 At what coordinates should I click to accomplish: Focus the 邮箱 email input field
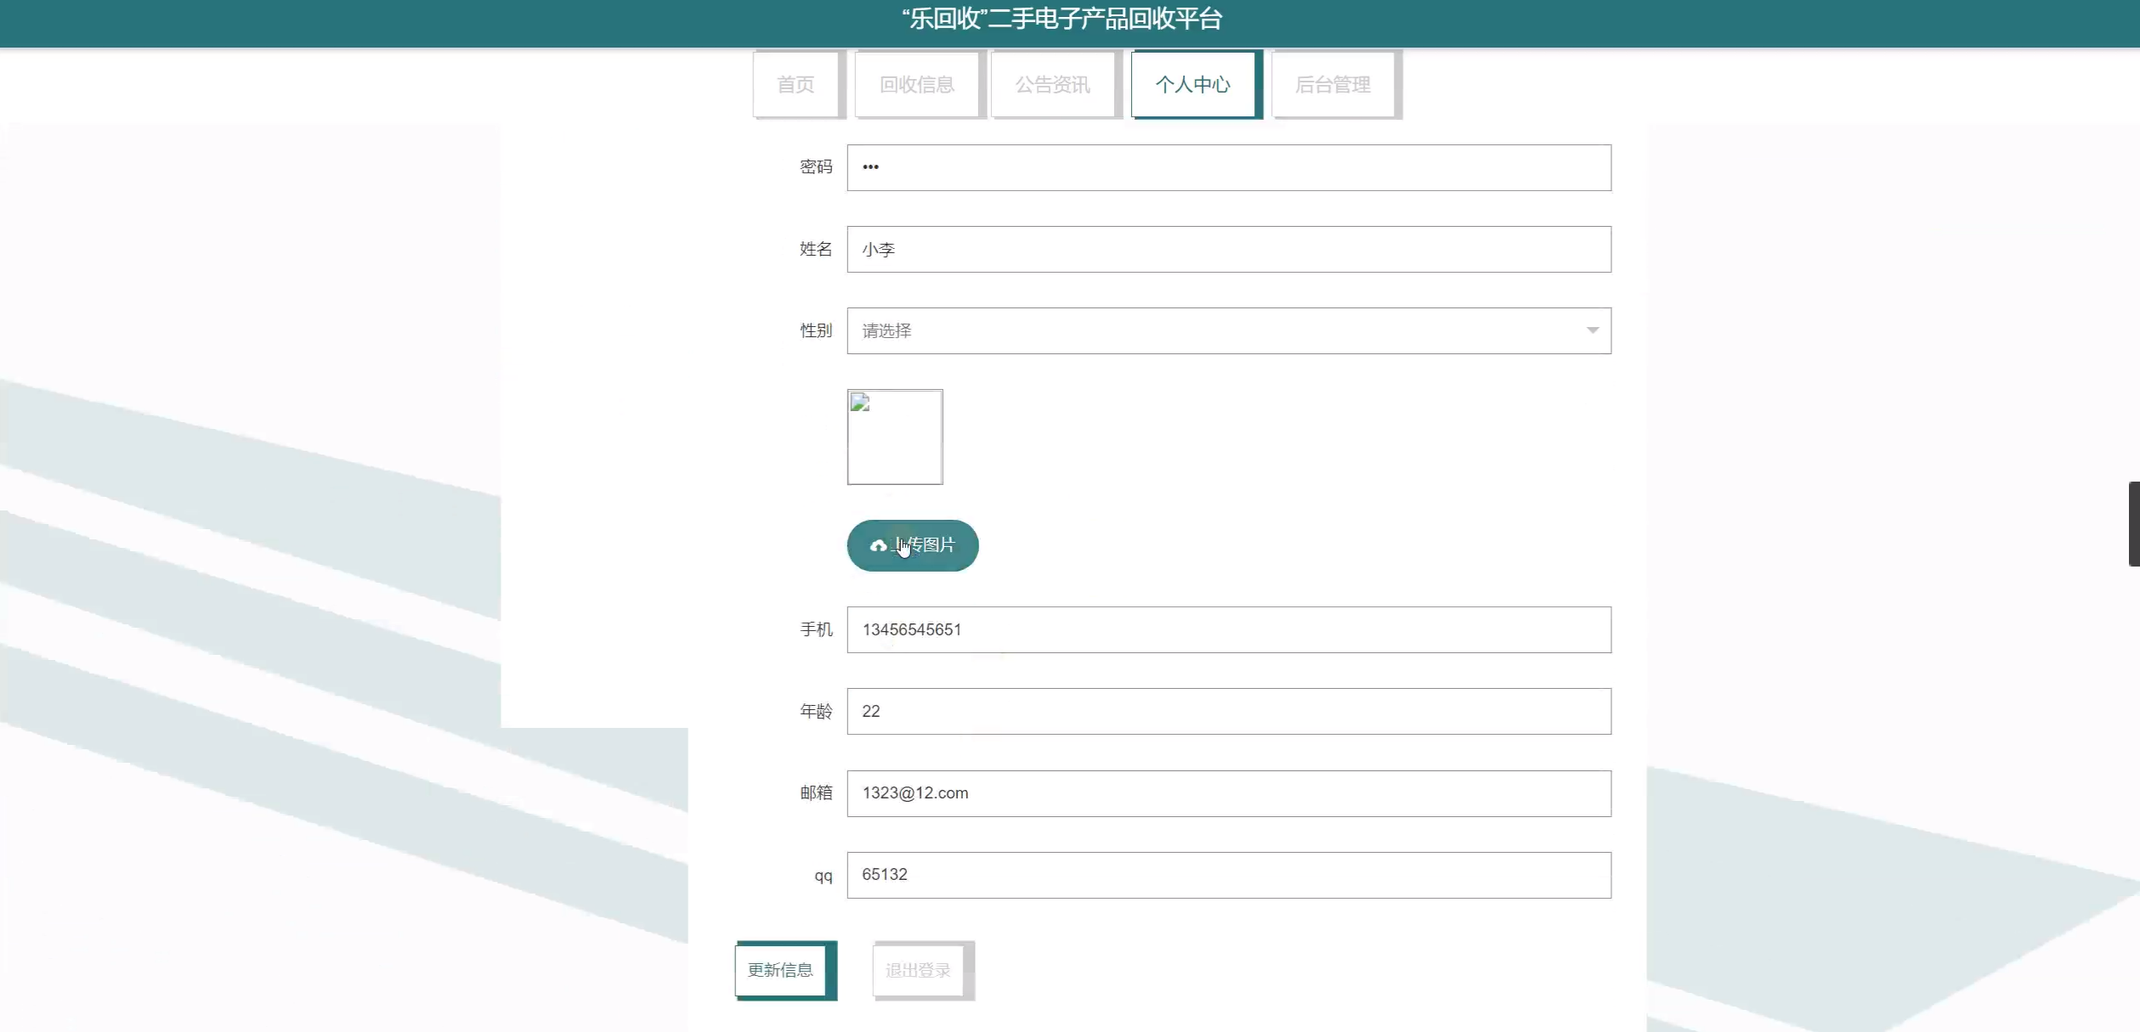point(1228,792)
